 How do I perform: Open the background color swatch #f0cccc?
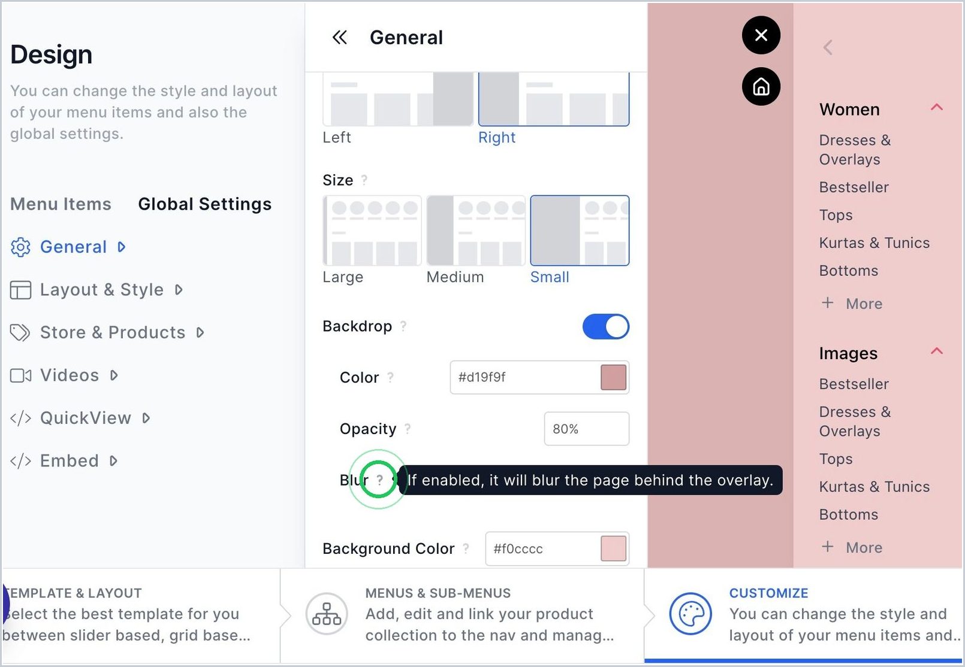tap(613, 548)
